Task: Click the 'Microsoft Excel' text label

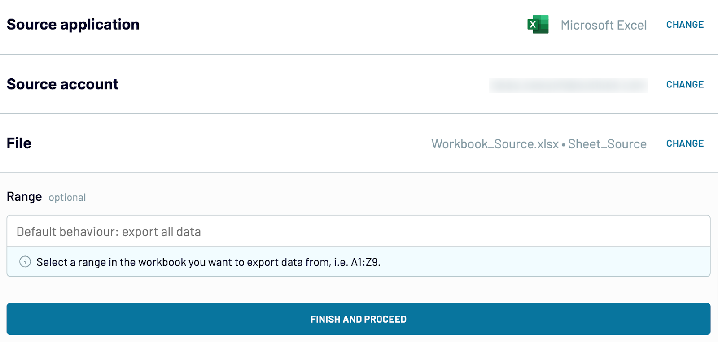Action: pos(604,25)
